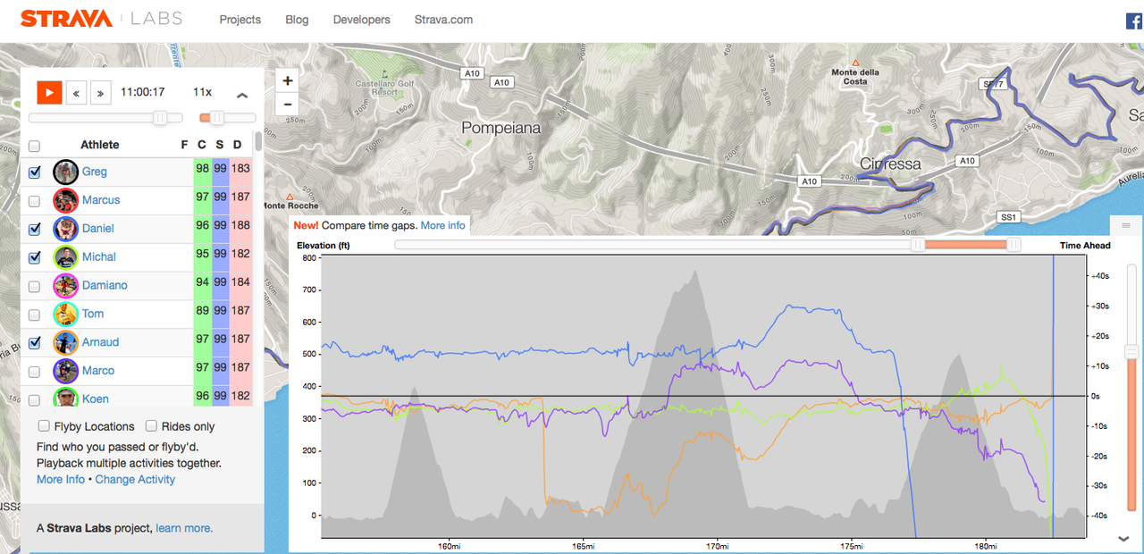1144x554 pixels.
Task: Collapse the athlete panel with the up chevron
Action: pyautogui.click(x=241, y=96)
